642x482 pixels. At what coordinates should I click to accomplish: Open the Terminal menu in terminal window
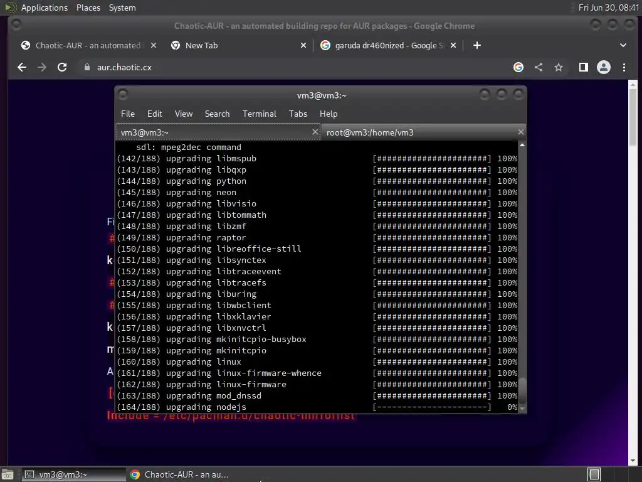[x=259, y=114]
